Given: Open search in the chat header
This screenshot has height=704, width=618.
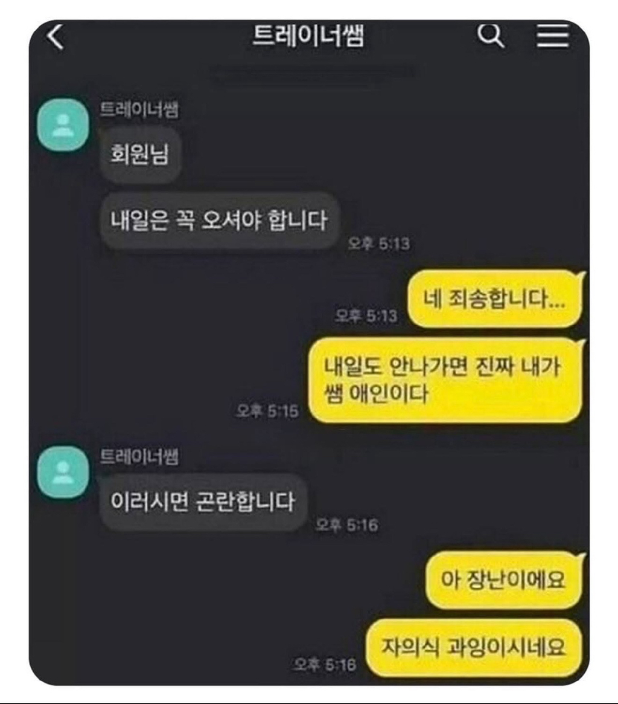Looking at the screenshot, I should pyautogui.click(x=490, y=35).
